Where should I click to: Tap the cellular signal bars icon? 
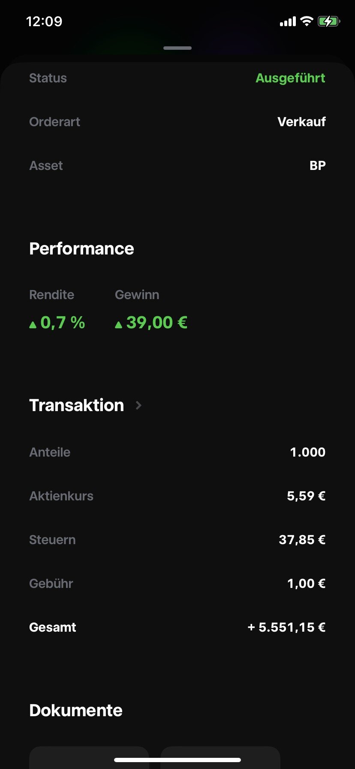(288, 21)
